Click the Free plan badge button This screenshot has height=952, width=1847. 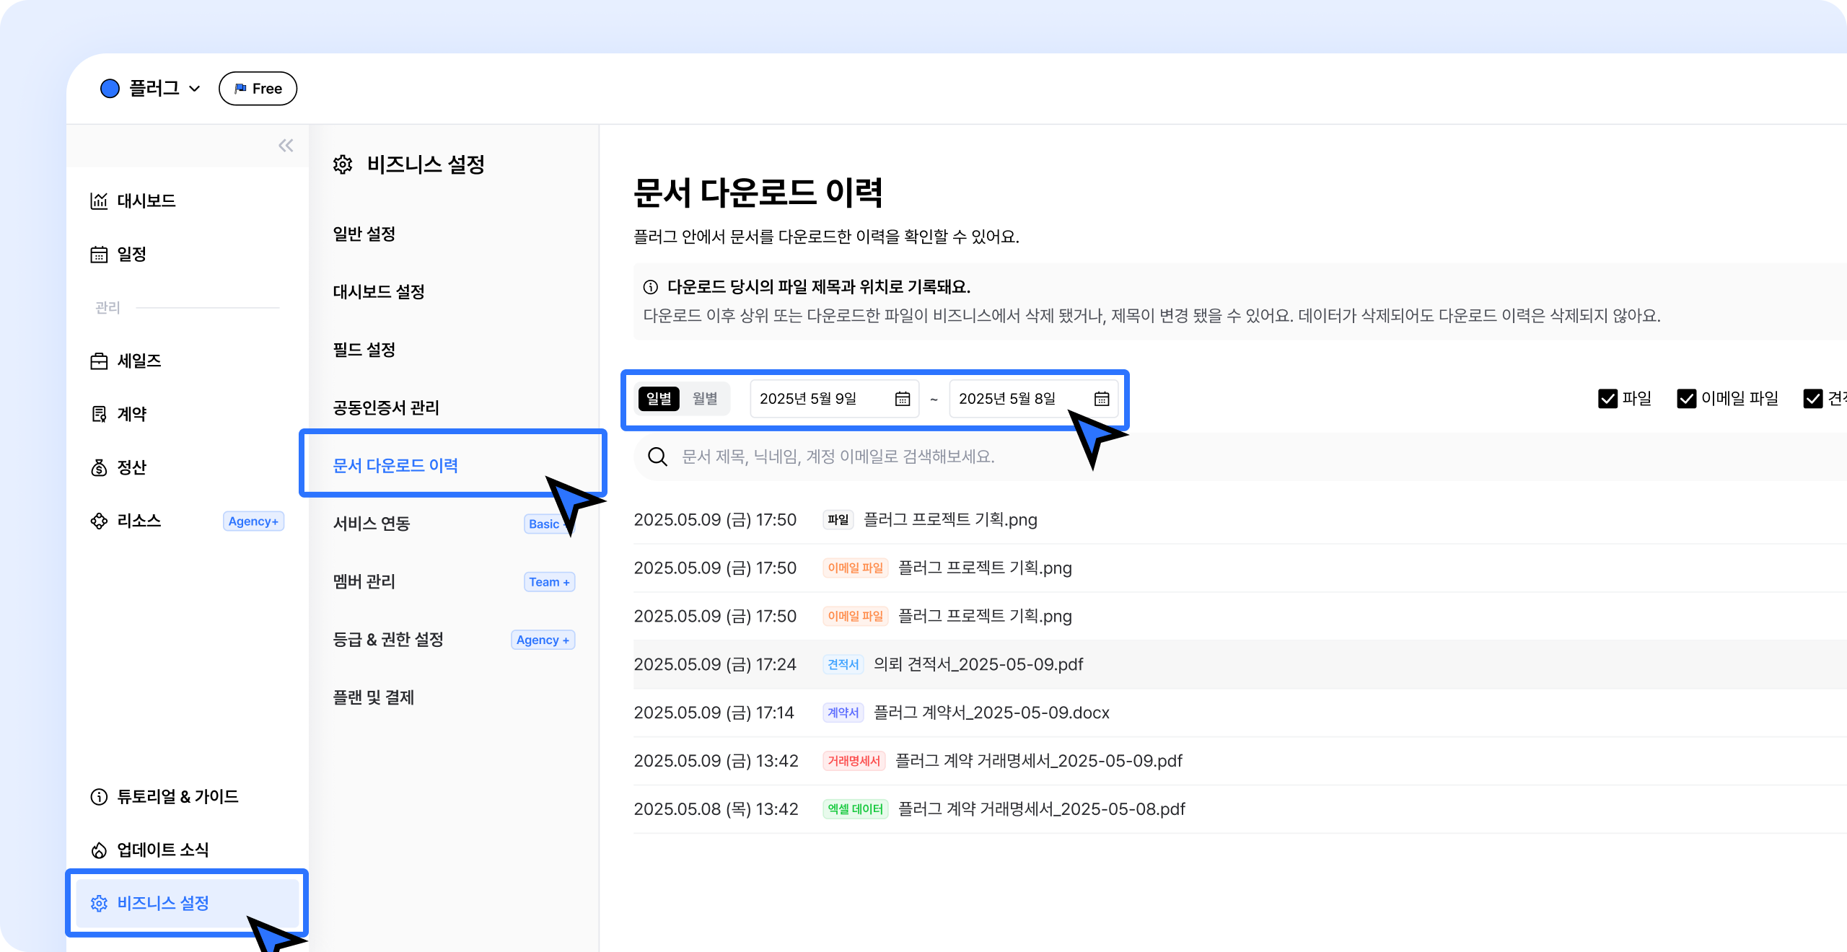(x=258, y=89)
